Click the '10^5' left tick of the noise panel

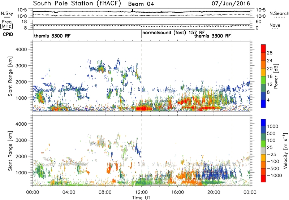pyautogui.click(x=22, y=10)
